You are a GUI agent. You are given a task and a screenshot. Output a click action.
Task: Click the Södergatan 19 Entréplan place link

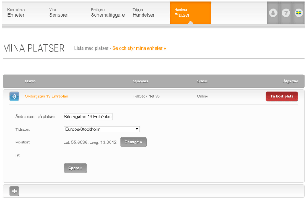pos(46,96)
